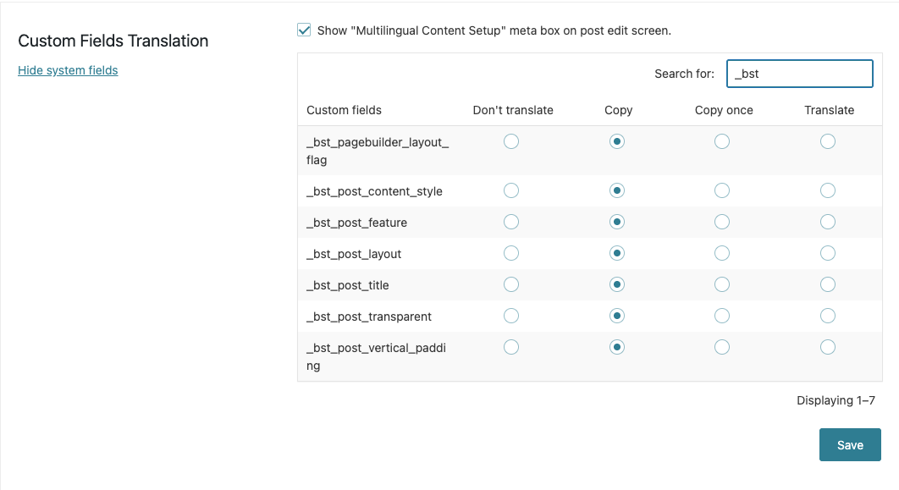Set _bst_post_content_style to Copy once
The height and width of the screenshot is (490, 899).
pos(722,191)
